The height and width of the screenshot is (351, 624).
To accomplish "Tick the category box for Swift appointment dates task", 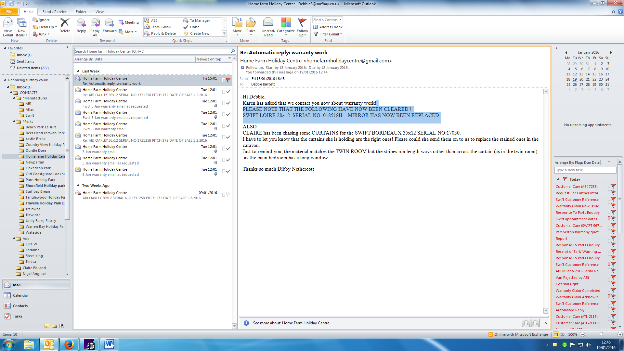I will [609, 219].
